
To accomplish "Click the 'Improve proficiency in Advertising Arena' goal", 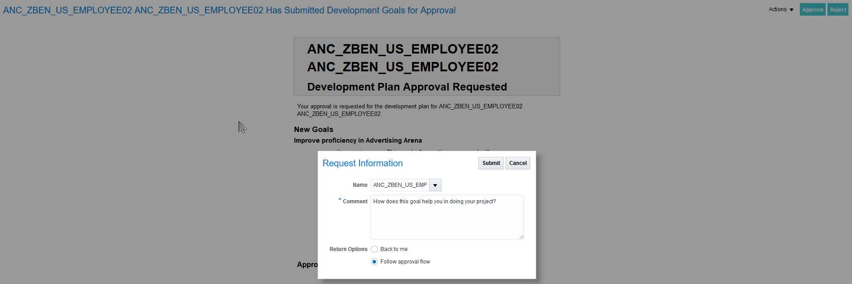I will (x=357, y=140).
